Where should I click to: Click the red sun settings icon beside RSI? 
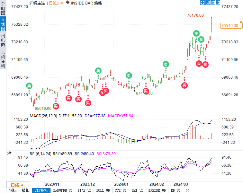coord(9,153)
